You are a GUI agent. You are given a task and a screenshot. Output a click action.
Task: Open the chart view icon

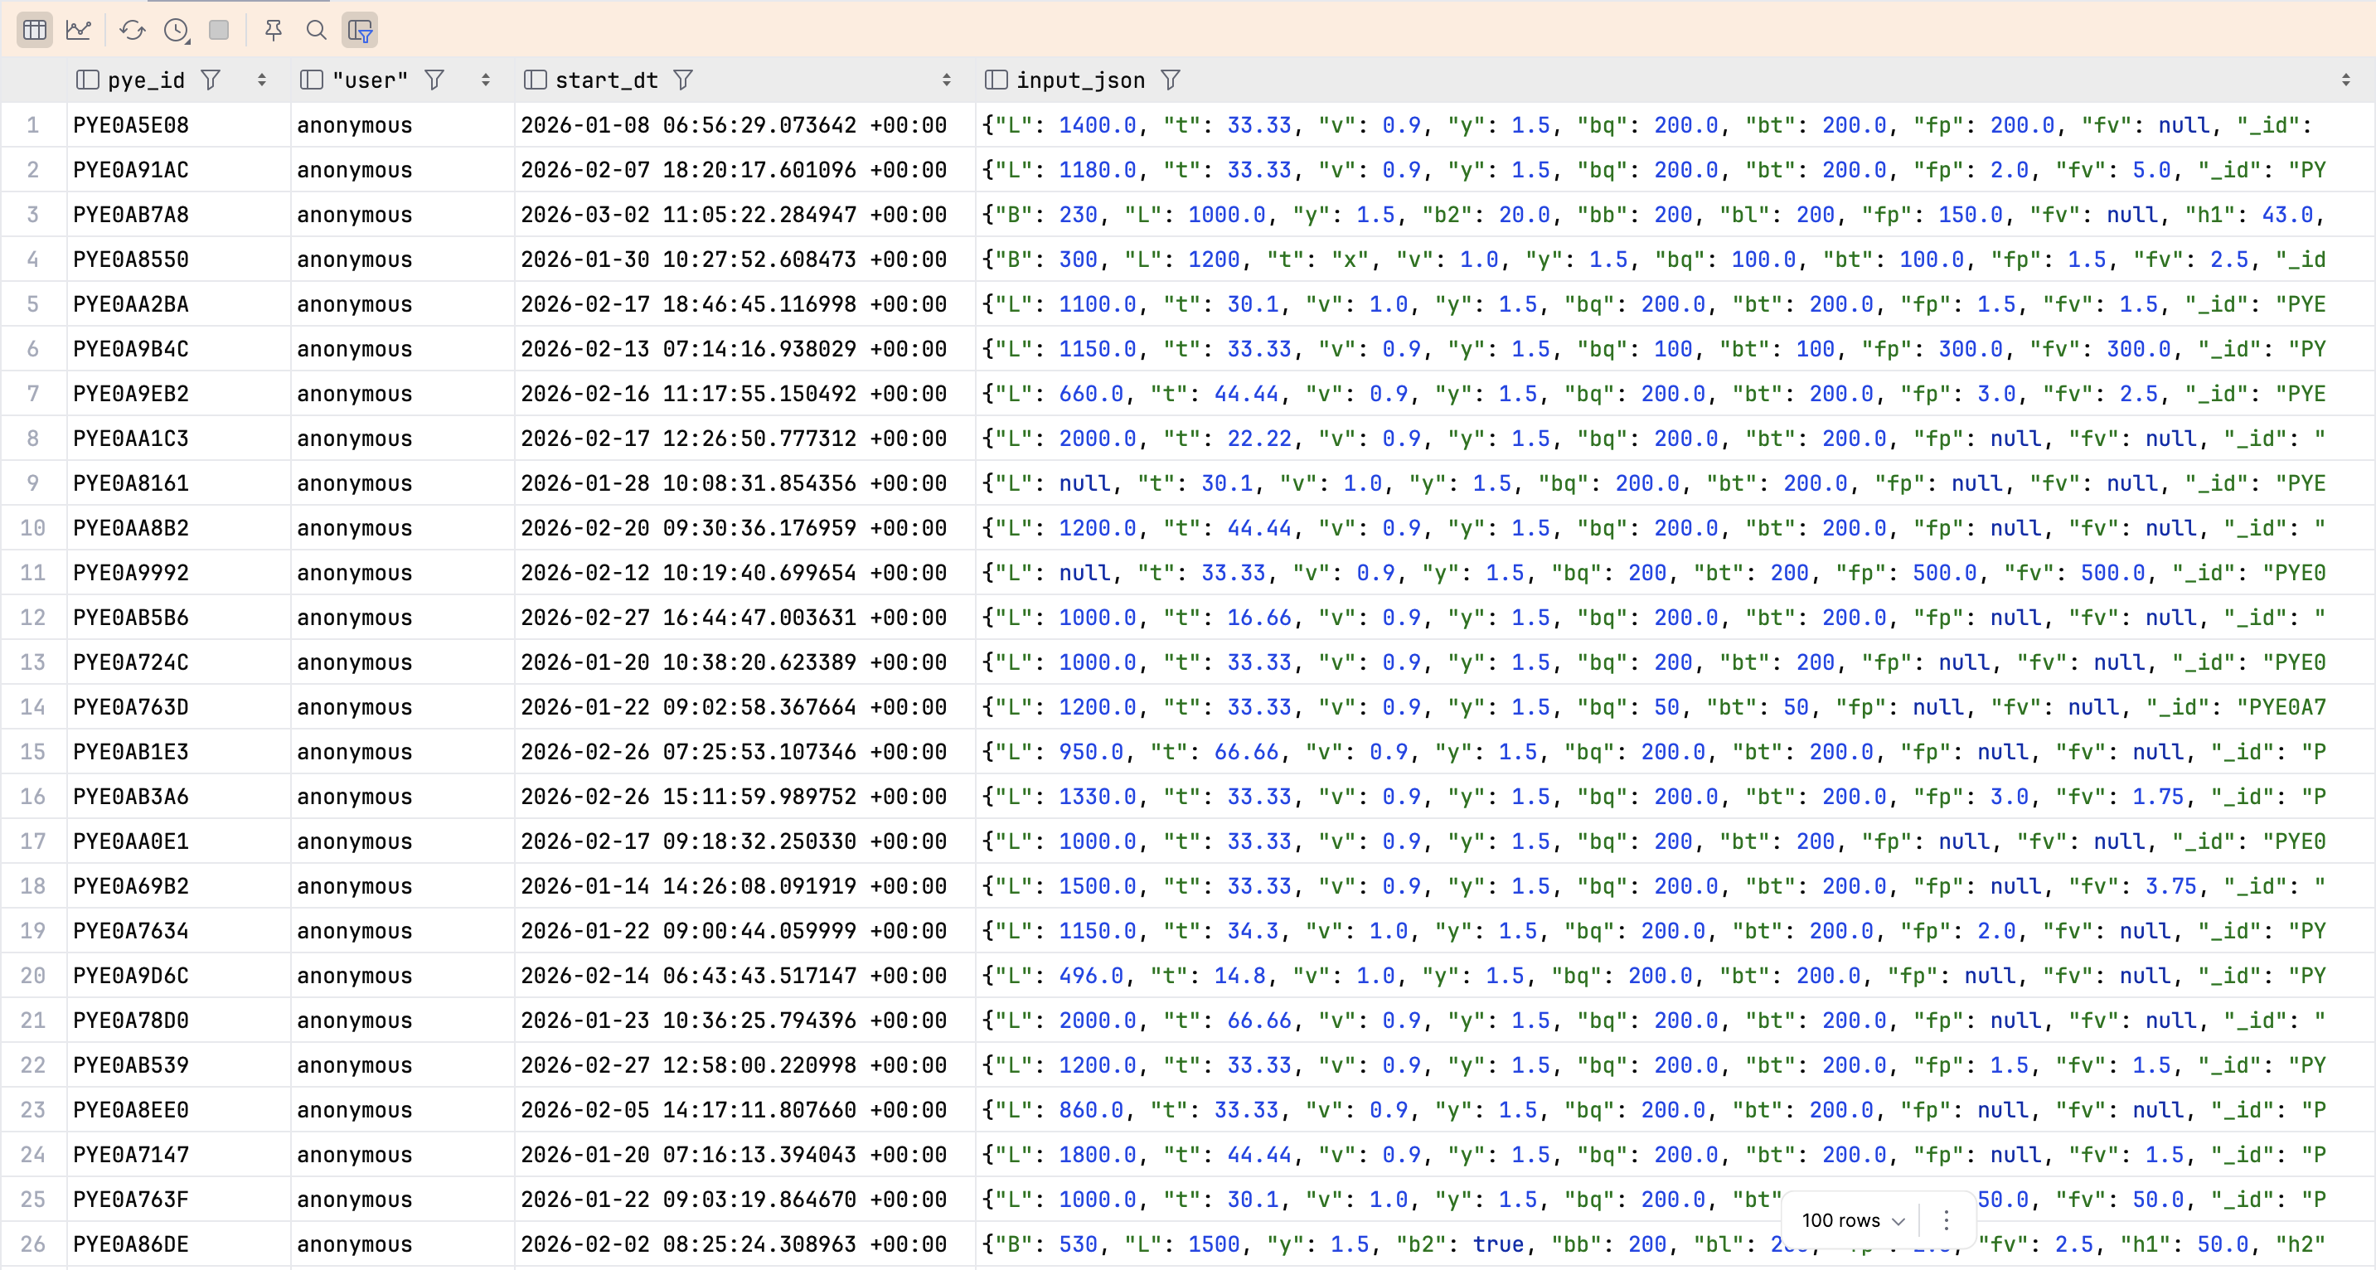pyautogui.click(x=79, y=31)
